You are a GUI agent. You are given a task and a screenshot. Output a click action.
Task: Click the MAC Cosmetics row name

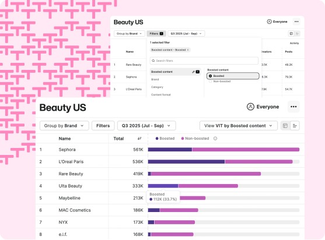[x=75, y=210]
